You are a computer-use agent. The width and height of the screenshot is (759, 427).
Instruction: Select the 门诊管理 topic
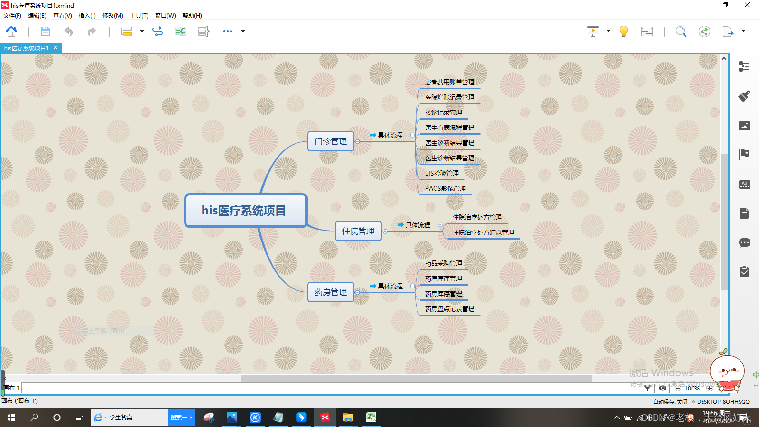331,141
